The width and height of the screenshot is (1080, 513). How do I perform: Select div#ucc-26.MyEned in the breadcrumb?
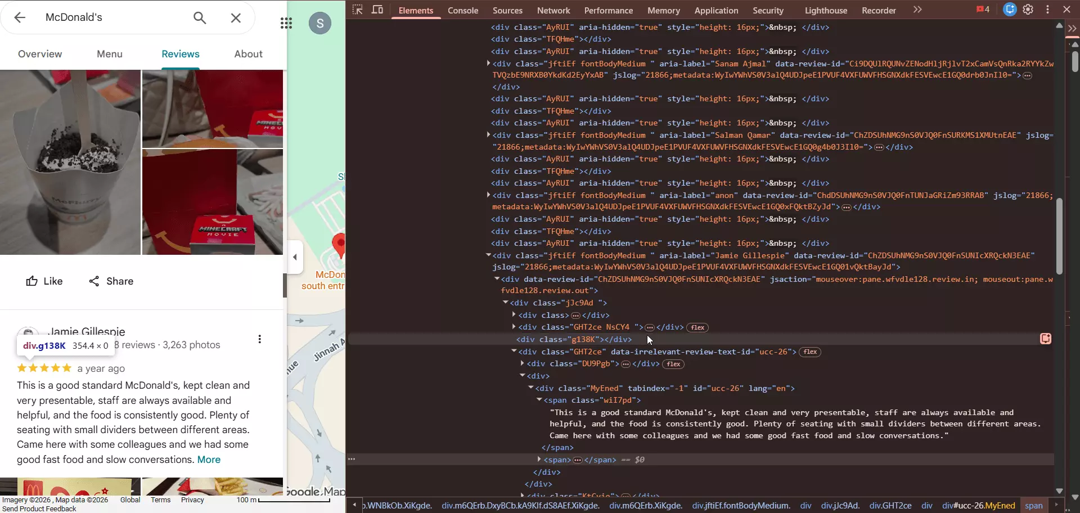979,506
